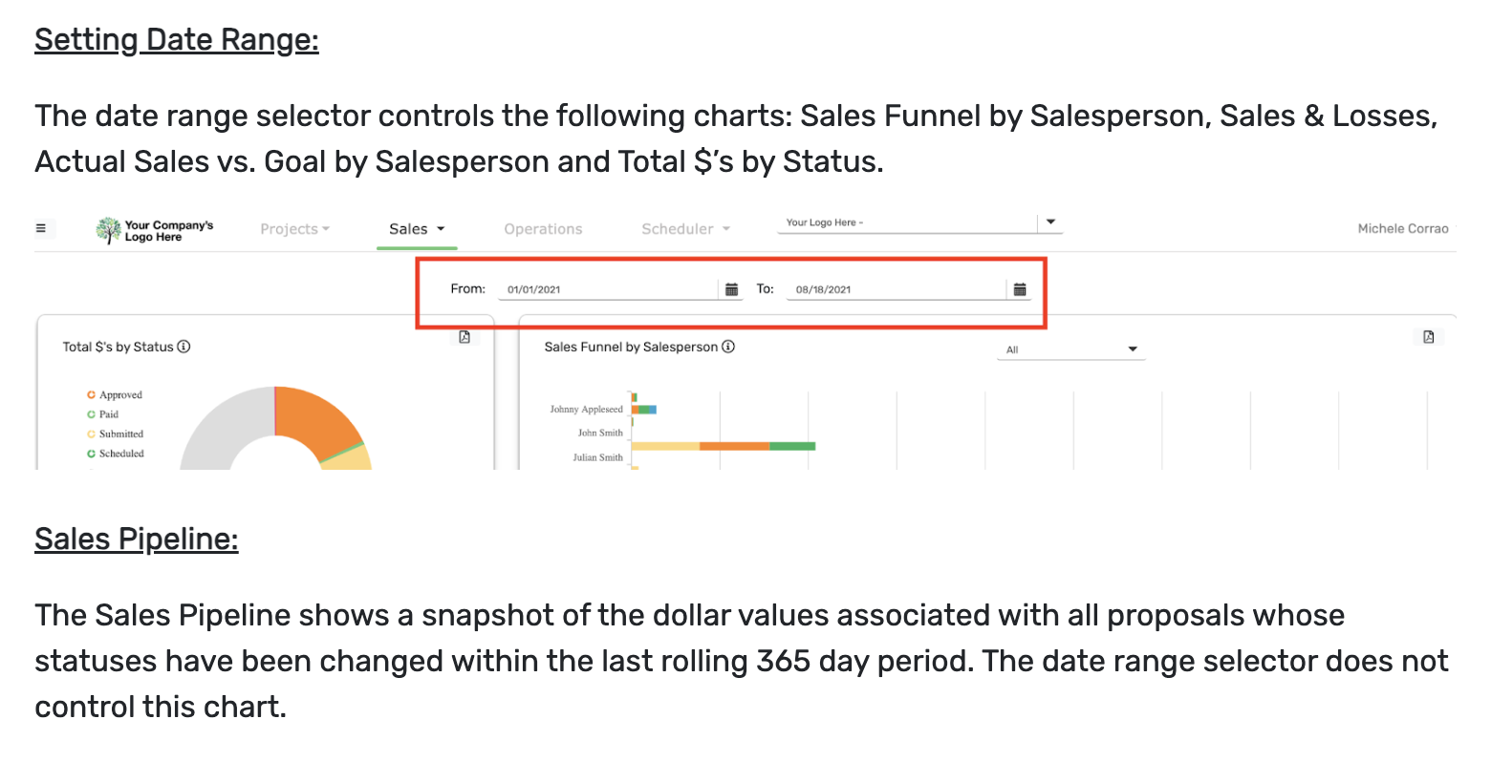Toggle the Submitted legend item

(115, 434)
